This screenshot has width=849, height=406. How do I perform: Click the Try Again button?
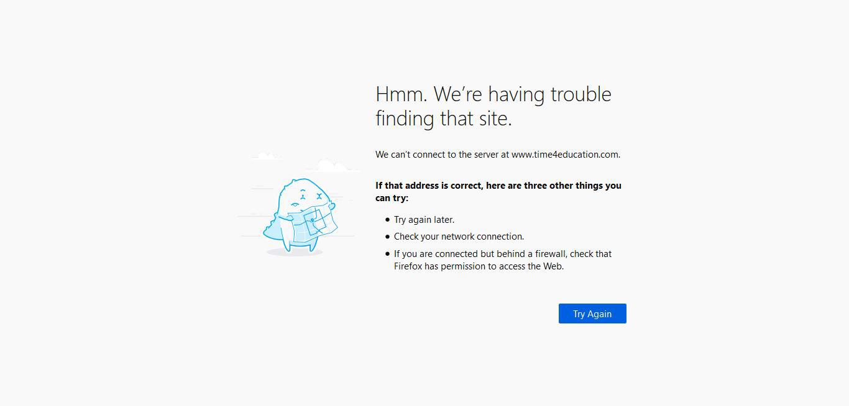coord(592,314)
